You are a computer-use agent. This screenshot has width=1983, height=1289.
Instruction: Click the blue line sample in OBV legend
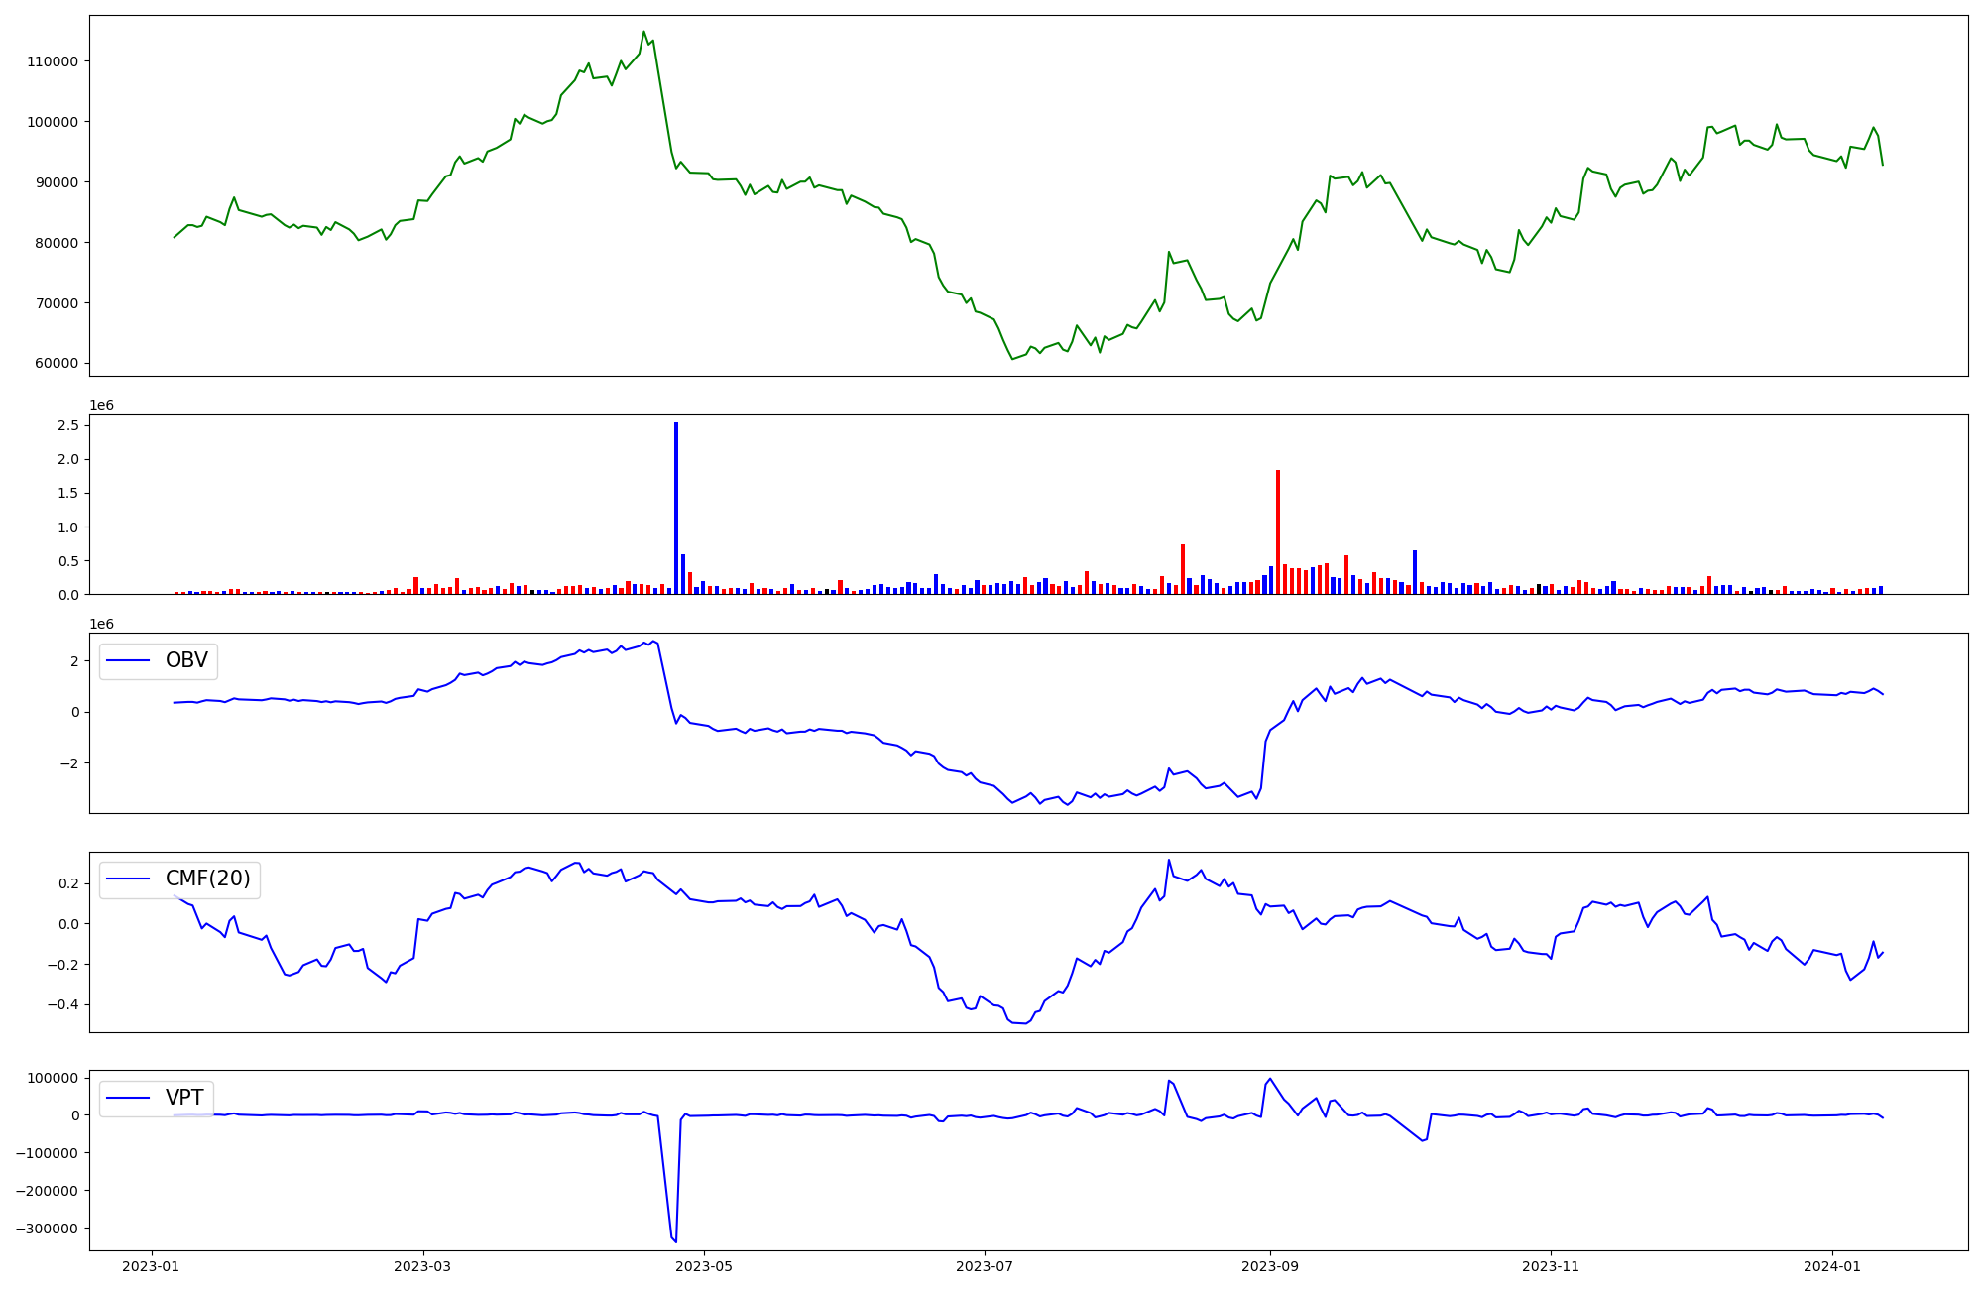(x=128, y=660)
